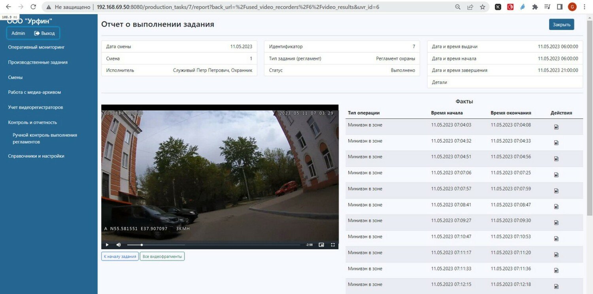The width and height of the screenshot is (593, 294).
Task: Open browser media controls
Action: (547, 7)
